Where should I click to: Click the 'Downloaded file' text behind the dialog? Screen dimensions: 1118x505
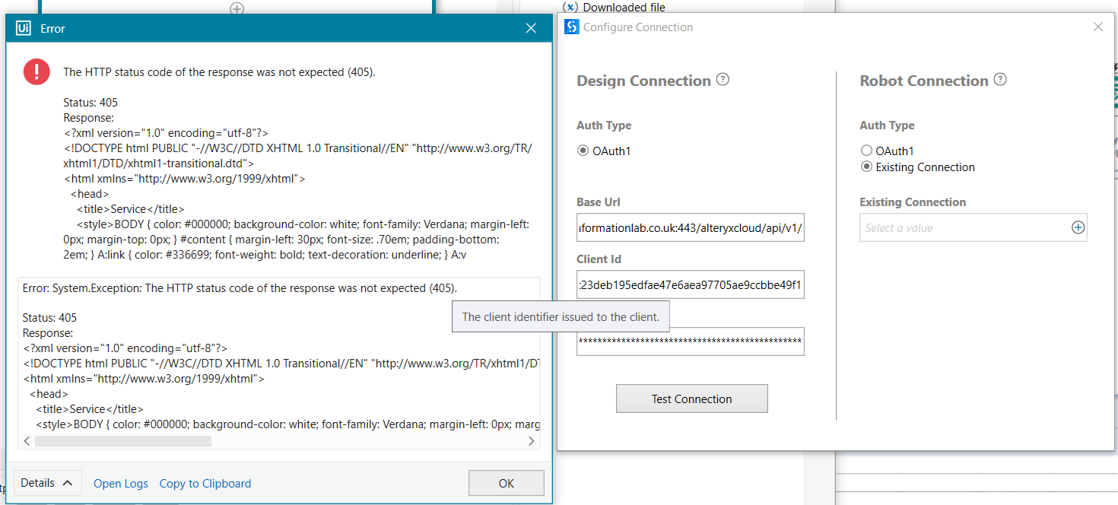tap(624, 8)
